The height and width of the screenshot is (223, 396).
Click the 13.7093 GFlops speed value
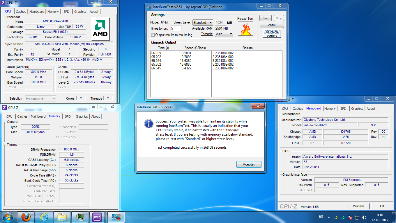coord(185,57)
